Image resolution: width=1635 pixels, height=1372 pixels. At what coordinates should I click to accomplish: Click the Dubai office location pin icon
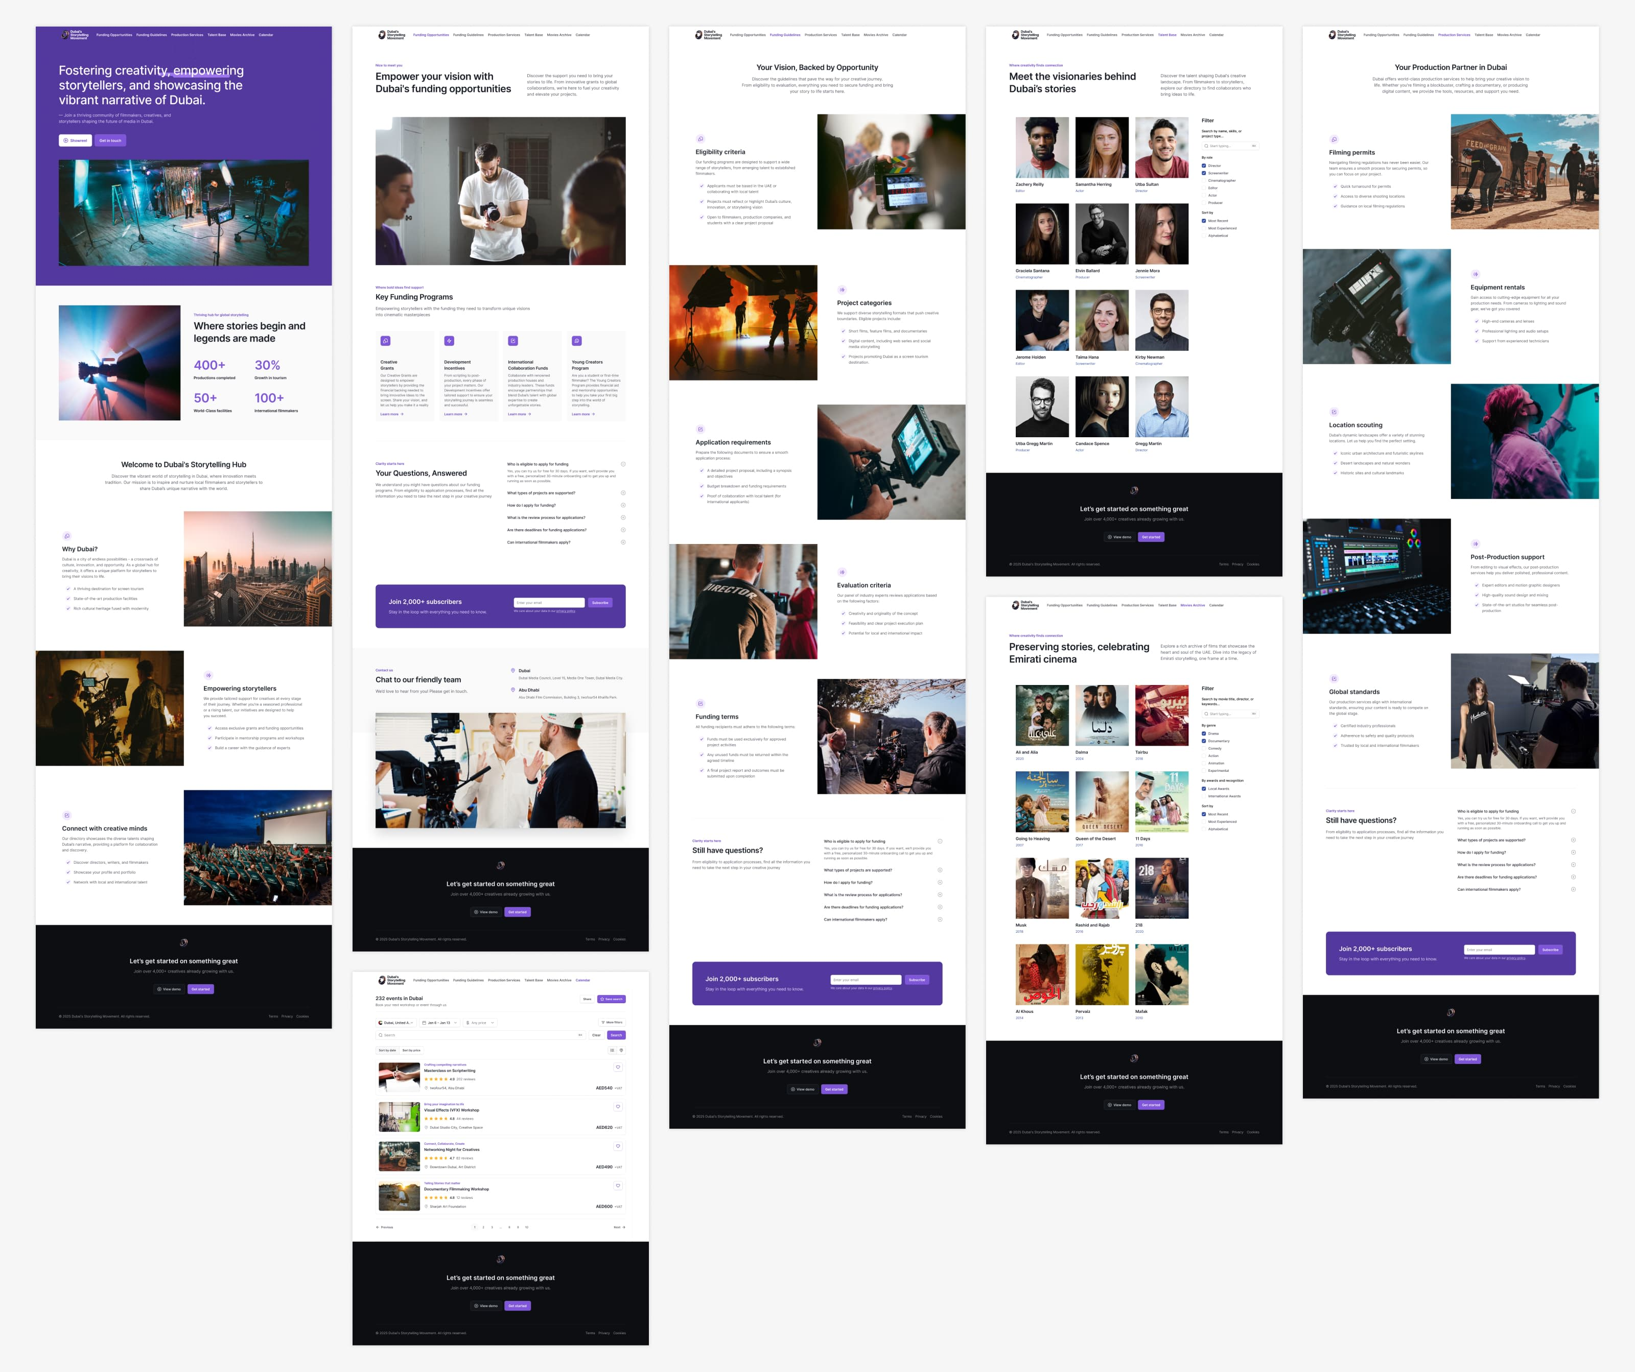tap(513, 670)
